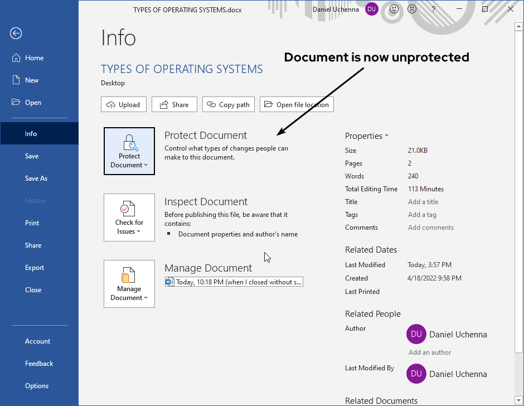Open the unsaved version from Today, 10:18 PM
Screen dimensions: 524x406
[x=234, y=282]
